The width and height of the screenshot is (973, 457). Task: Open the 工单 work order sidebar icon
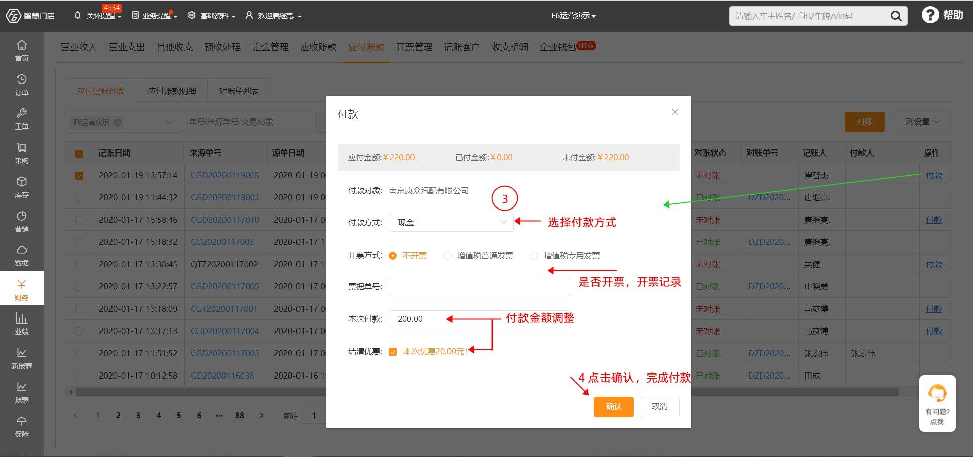pos(21,113)
